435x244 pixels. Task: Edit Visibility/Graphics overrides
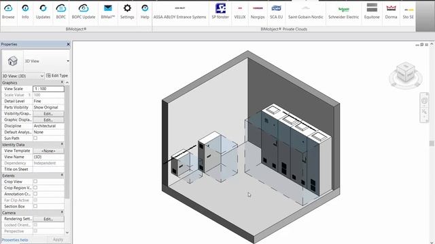click(48, 114)
